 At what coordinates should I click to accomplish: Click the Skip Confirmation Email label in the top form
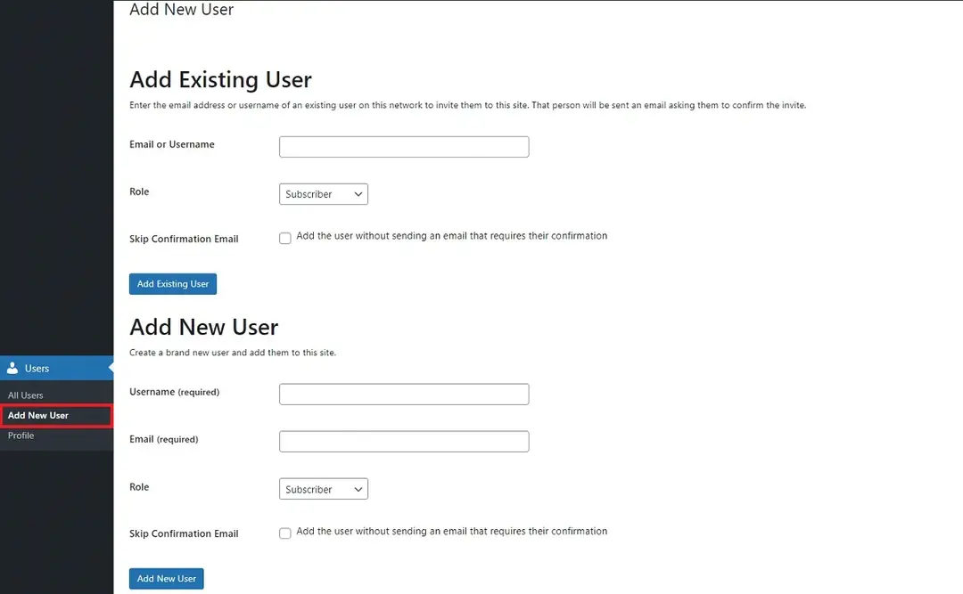pyautogui.click(x=184, y=238)
